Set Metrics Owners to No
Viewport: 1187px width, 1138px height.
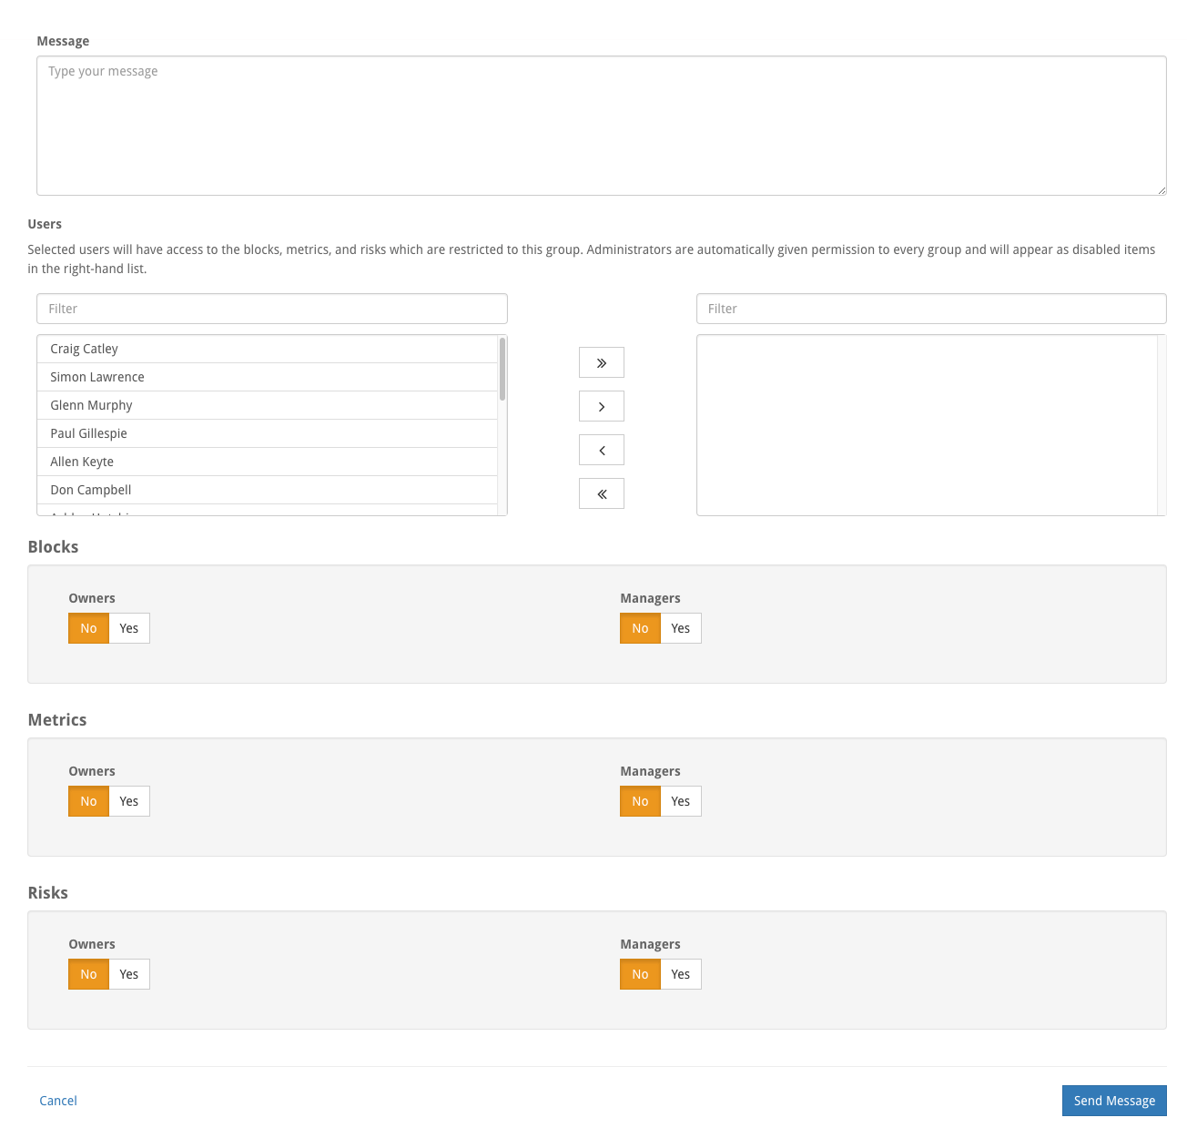[88, 801]
